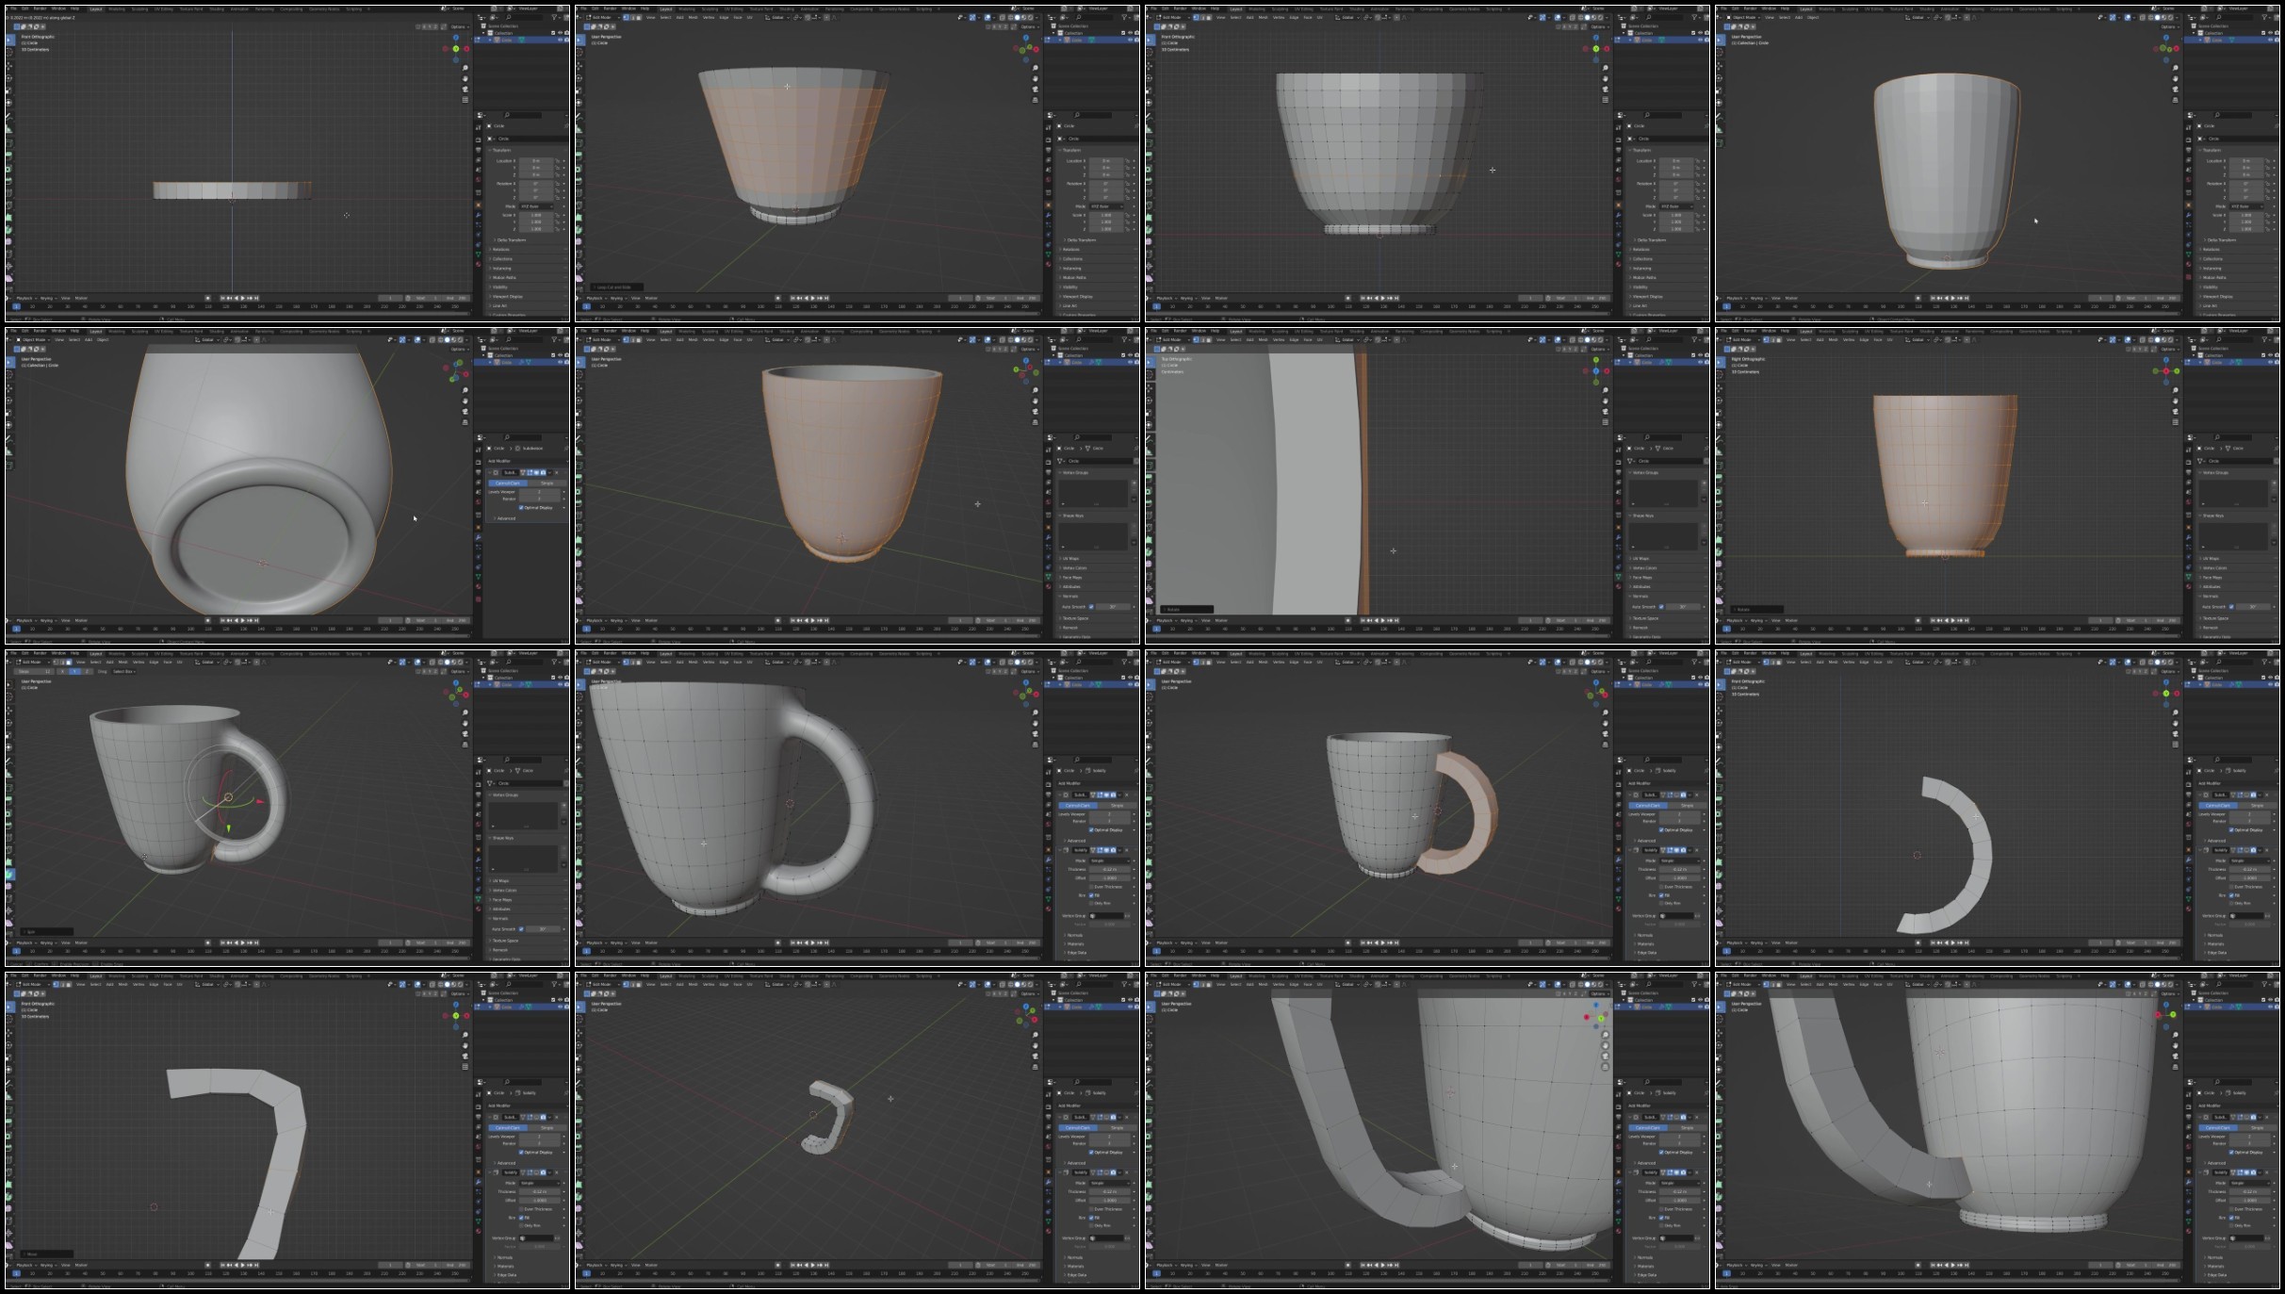2285x1294 pixels.
Task: In the flat-disc frame, click the Location X field
Action: tap(536, 161)
